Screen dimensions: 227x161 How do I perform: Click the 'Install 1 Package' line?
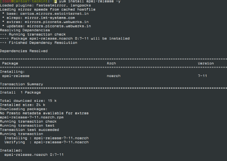[x=20, y=92]
